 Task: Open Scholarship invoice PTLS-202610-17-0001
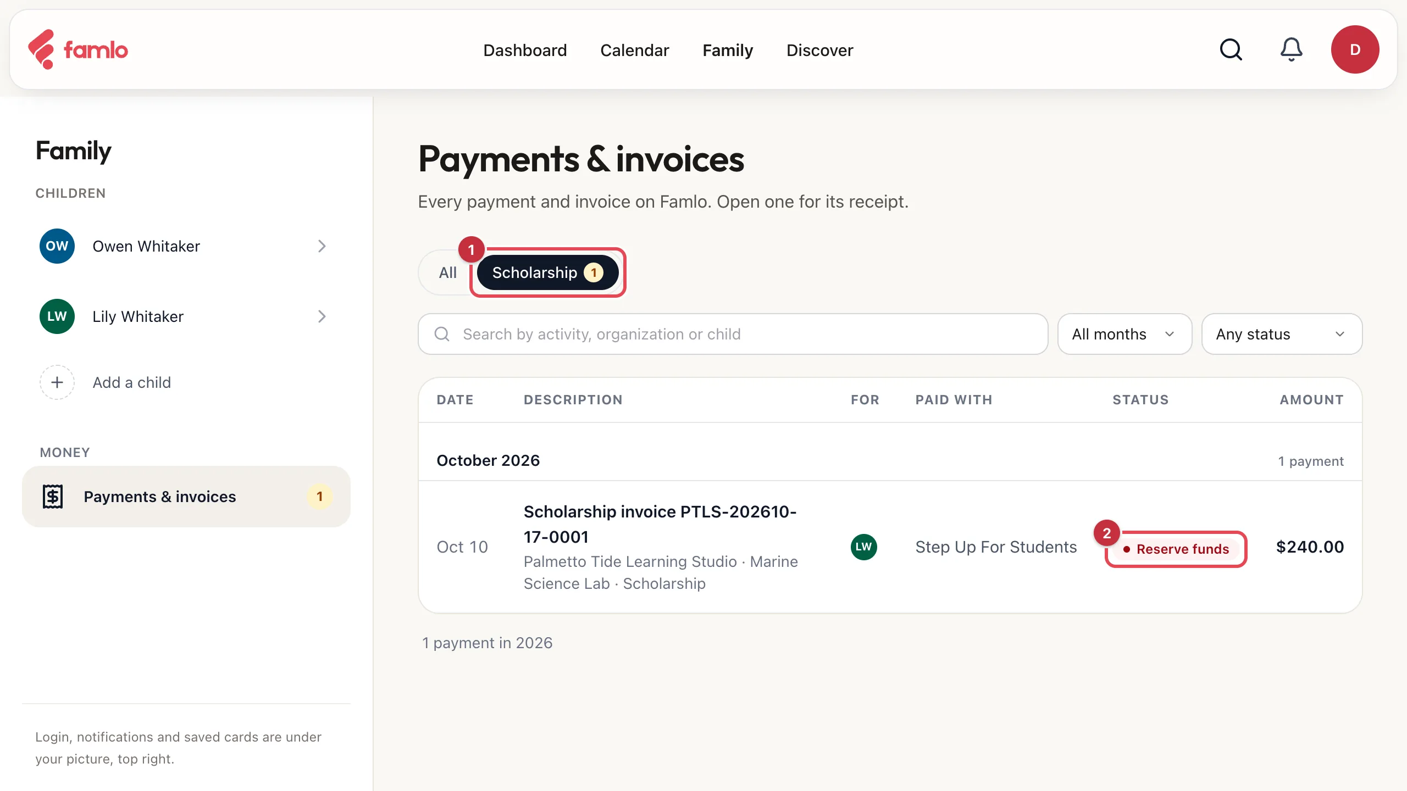click(x=660, y=524)
